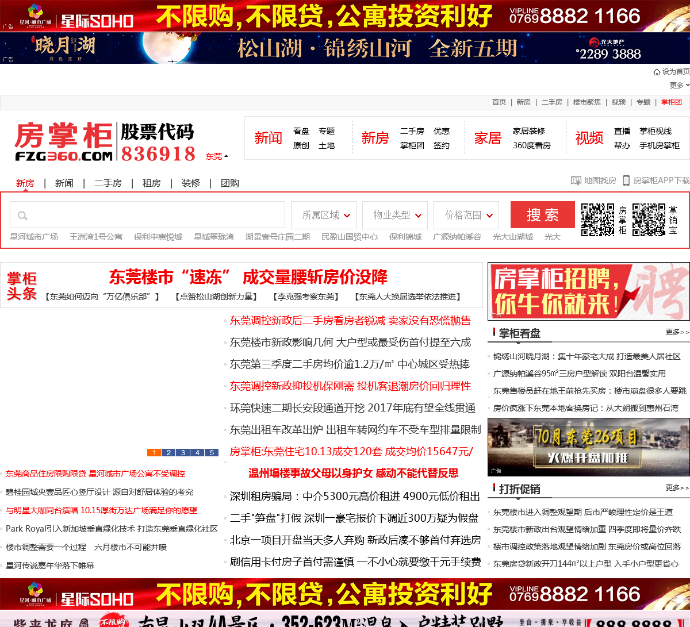Click hot search term 星河城市广场
Viewport: 690px width, 627px height.
point(34,237)
